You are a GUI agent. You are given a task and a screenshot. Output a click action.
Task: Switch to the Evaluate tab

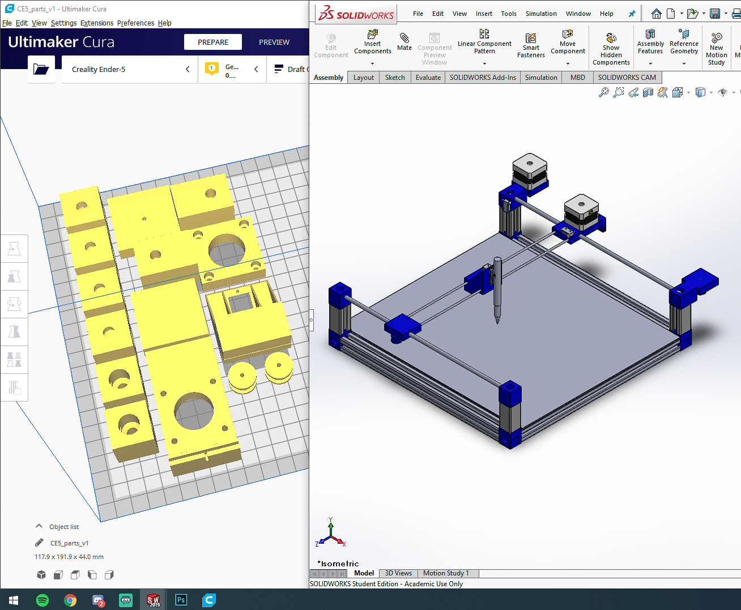(x=428, y=78)
